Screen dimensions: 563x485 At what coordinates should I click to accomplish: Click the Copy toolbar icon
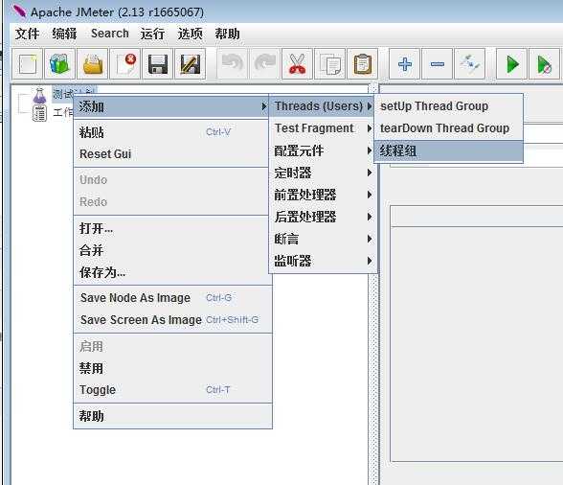[x=329, y=64]
